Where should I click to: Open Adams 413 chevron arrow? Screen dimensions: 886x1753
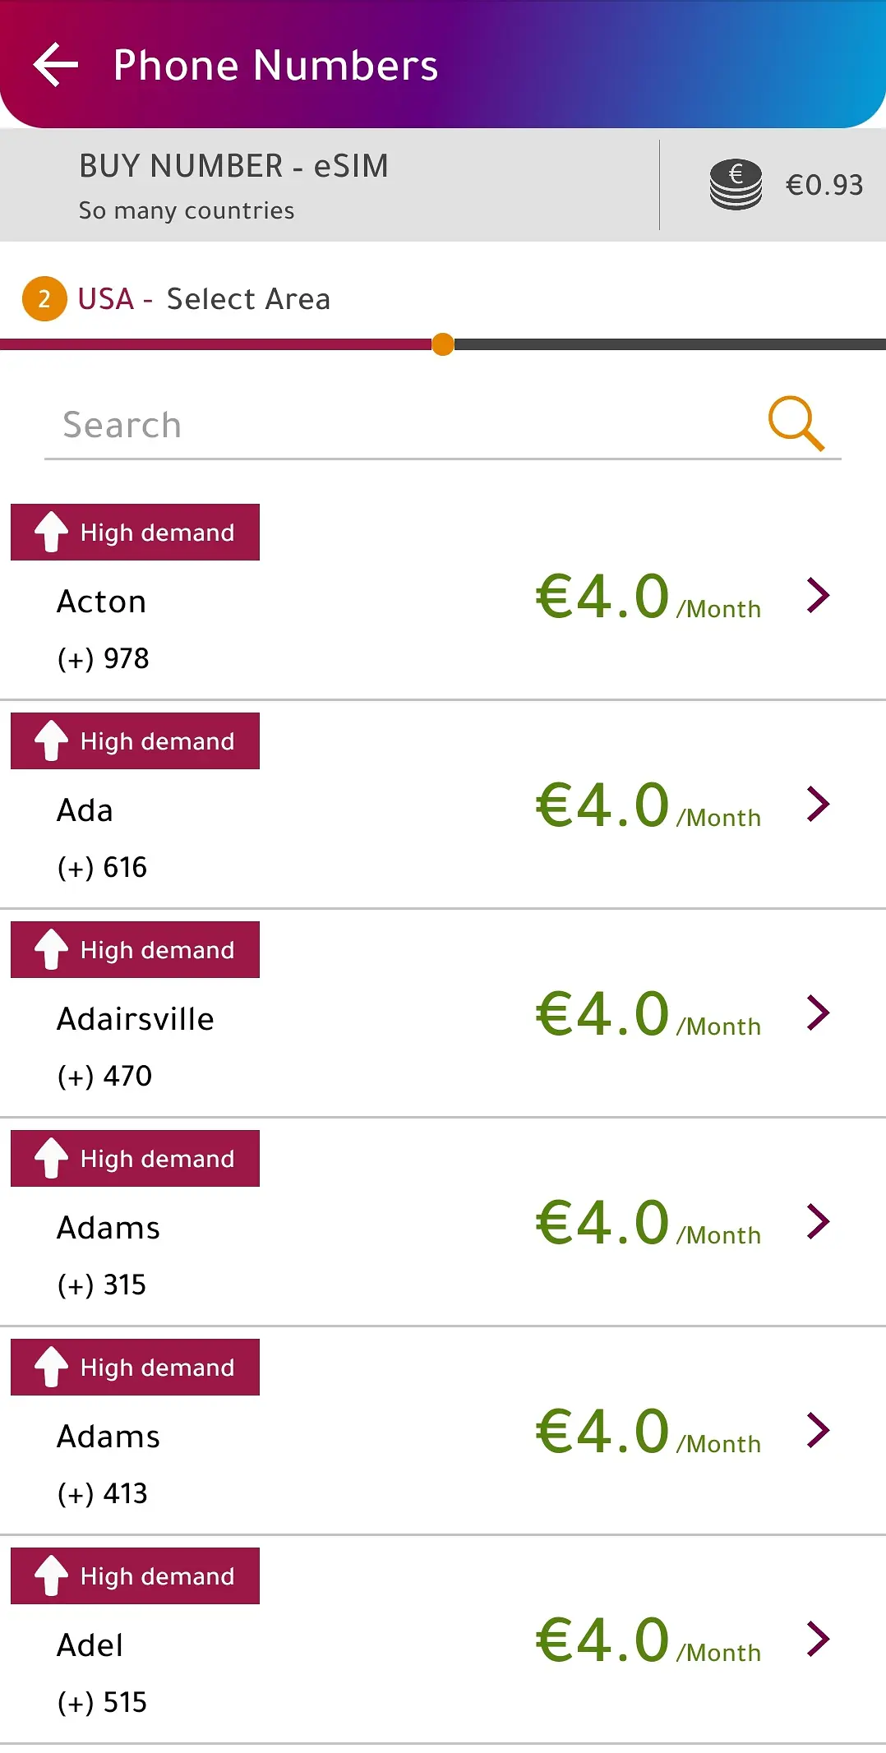pos(818,1431)
